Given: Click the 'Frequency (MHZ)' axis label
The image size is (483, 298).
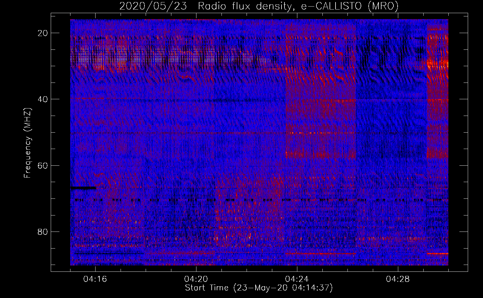Looking at the screenshot, I should coord(27,143).
